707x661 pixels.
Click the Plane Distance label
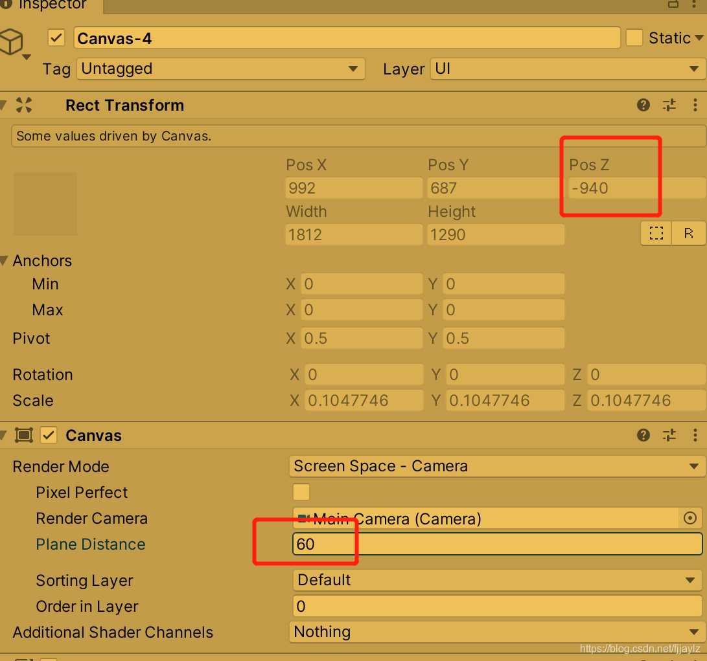pos(91,544)
